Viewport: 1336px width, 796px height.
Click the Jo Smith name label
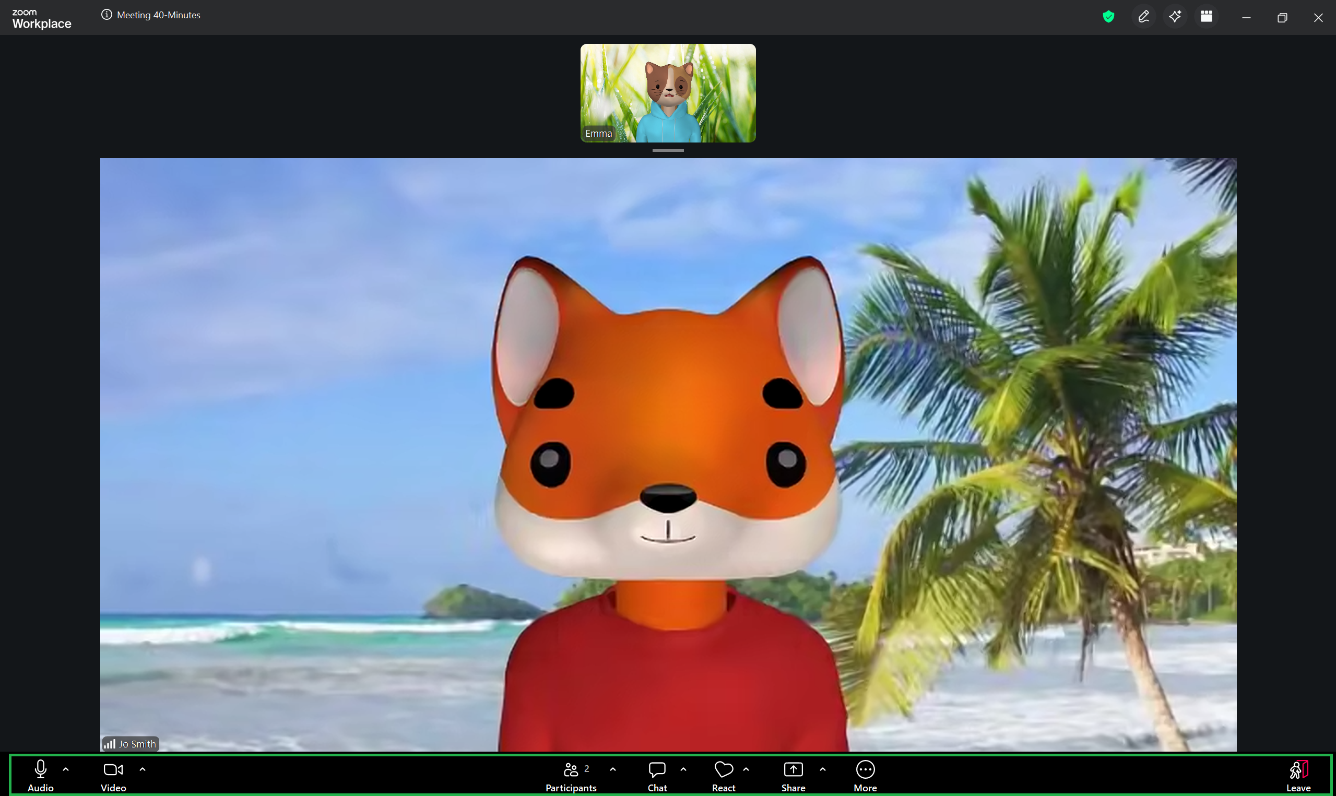click(137, 744)
